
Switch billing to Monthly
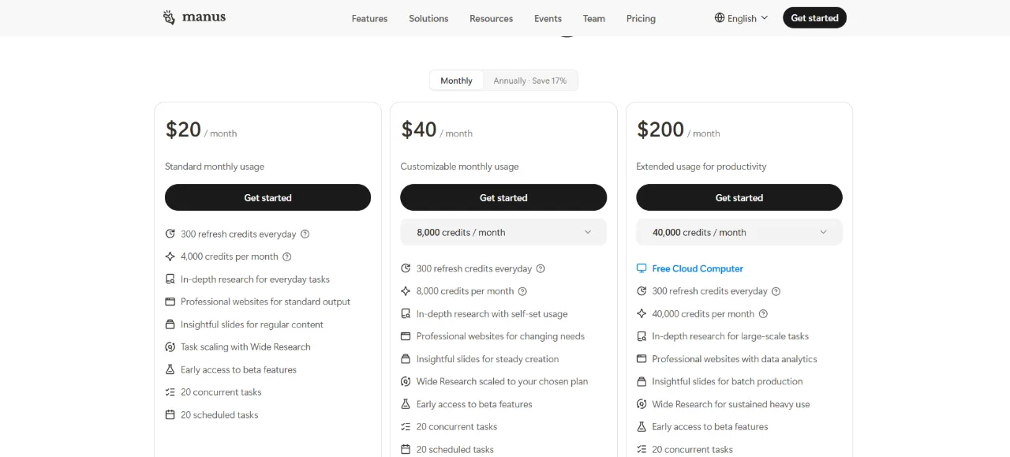pyautogui.click(x=456, y=81)
